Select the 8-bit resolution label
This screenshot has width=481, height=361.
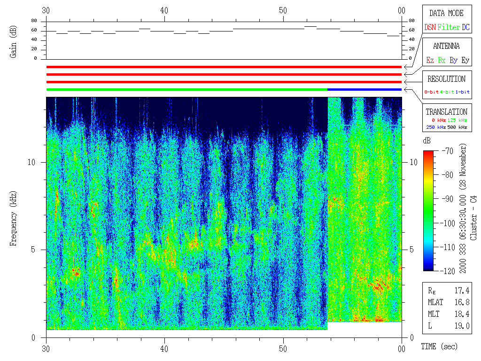pos(431,92)
